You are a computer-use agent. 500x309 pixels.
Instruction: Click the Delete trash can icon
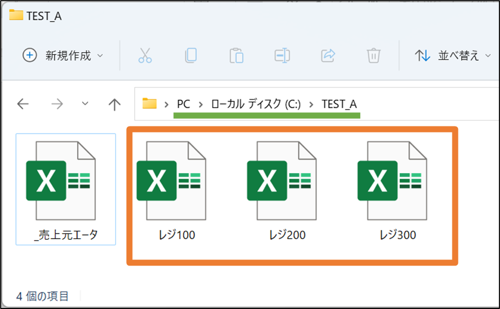coord(373,55)
